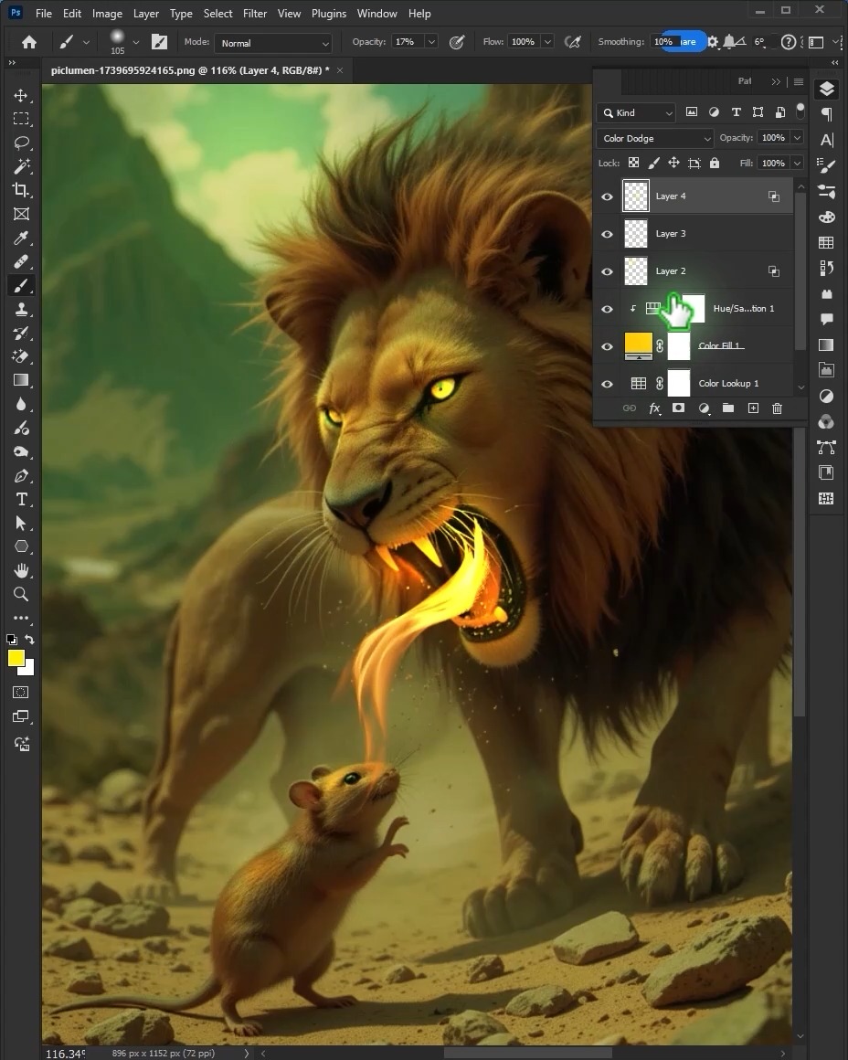
Task: Select the Eraser tool
Action: pyautogui.click(x=21, y=356)
